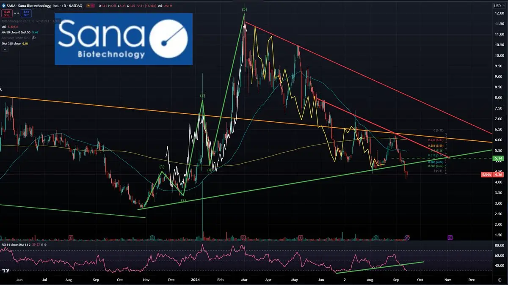Click the 2024 label on time axis
Screen dimensions: 508x285
[195, 280]
